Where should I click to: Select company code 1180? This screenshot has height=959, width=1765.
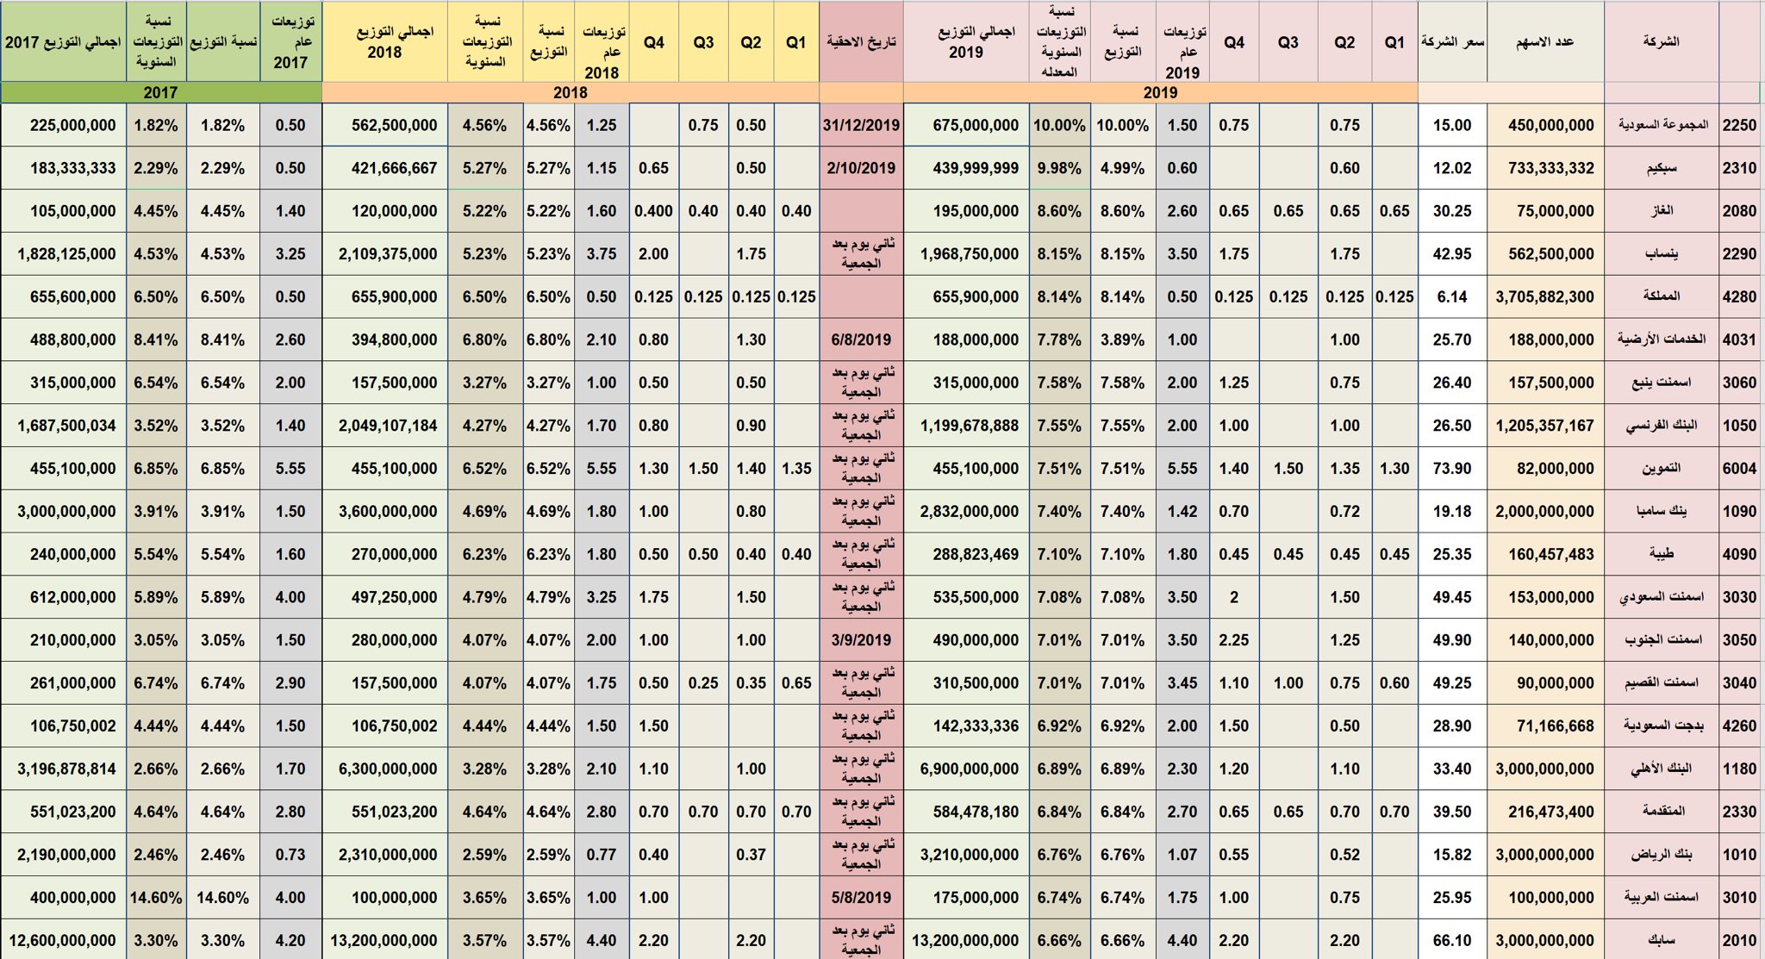coord(1739,769)
